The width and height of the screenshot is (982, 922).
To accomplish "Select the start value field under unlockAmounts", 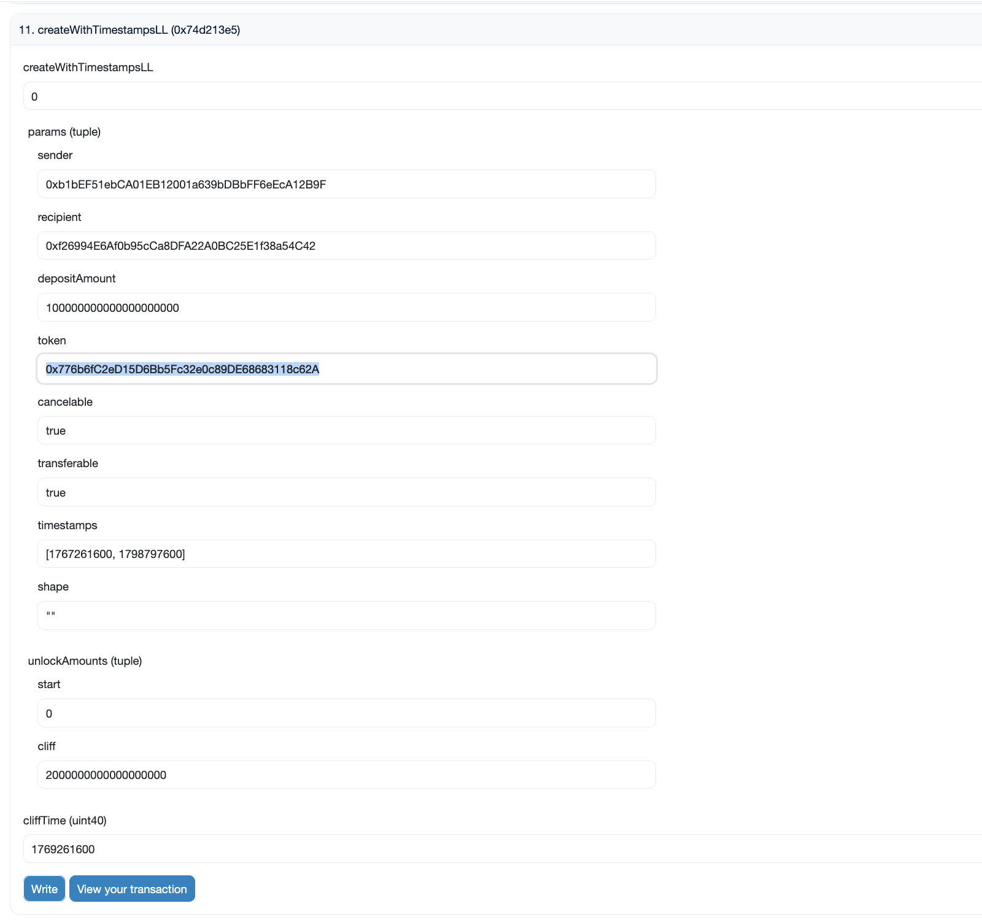I will coord(346,713).
